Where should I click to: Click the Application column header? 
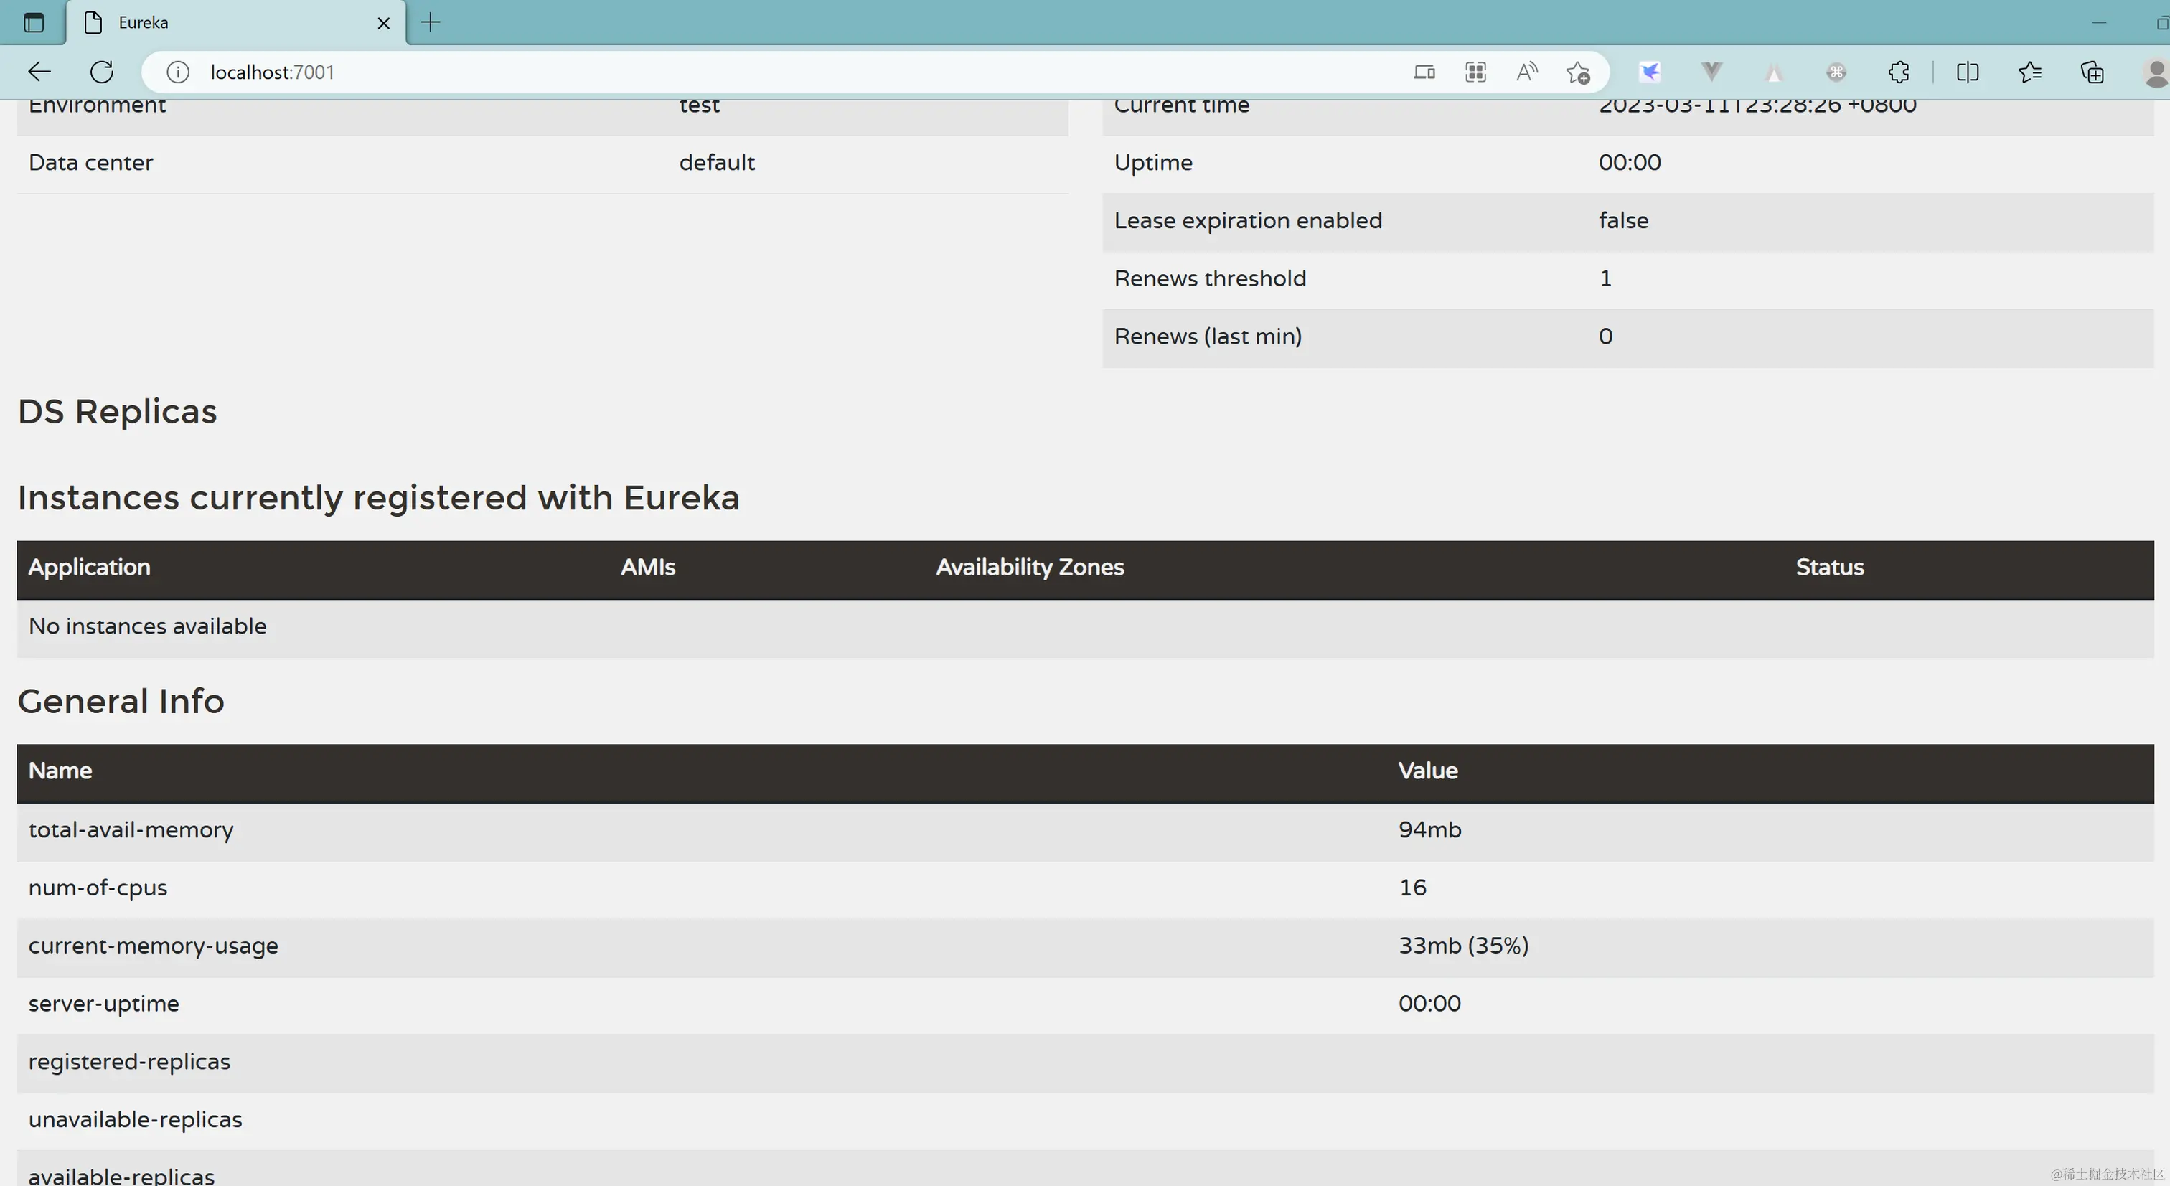89,568
